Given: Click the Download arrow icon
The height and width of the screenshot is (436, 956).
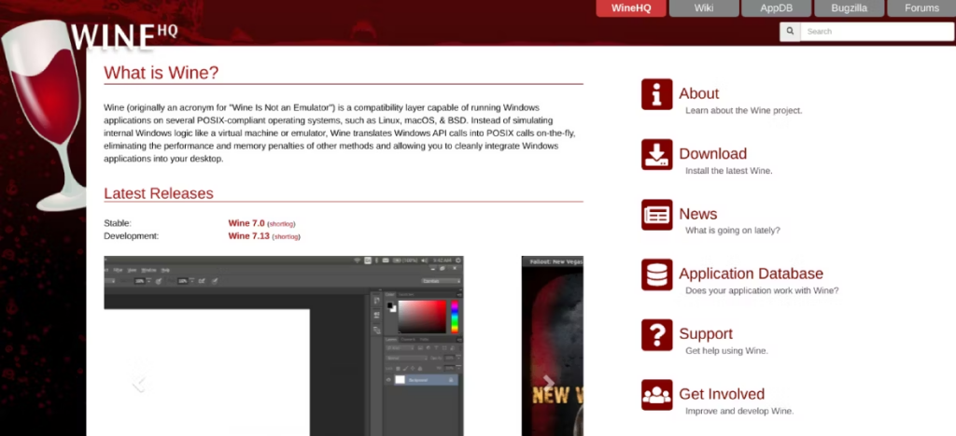Looking at the screenshot, I should coord(656,154).
